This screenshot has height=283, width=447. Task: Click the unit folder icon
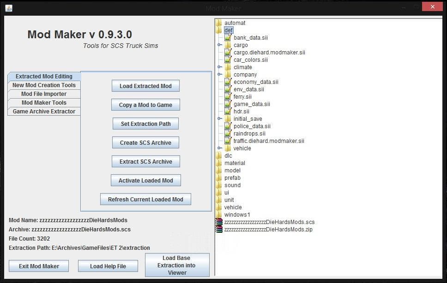click(219, 200)
